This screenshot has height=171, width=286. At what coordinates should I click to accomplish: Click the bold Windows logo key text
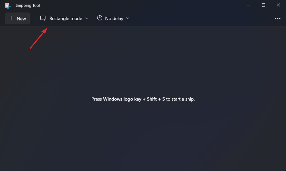point(122,99)
